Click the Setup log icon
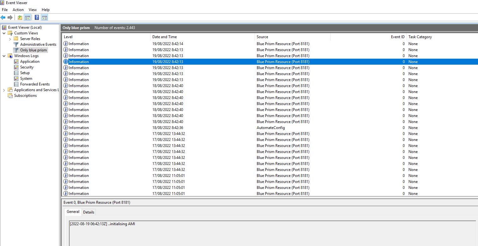Image resolution: width=478 pixels, height=246 pixels. [16, 73]
